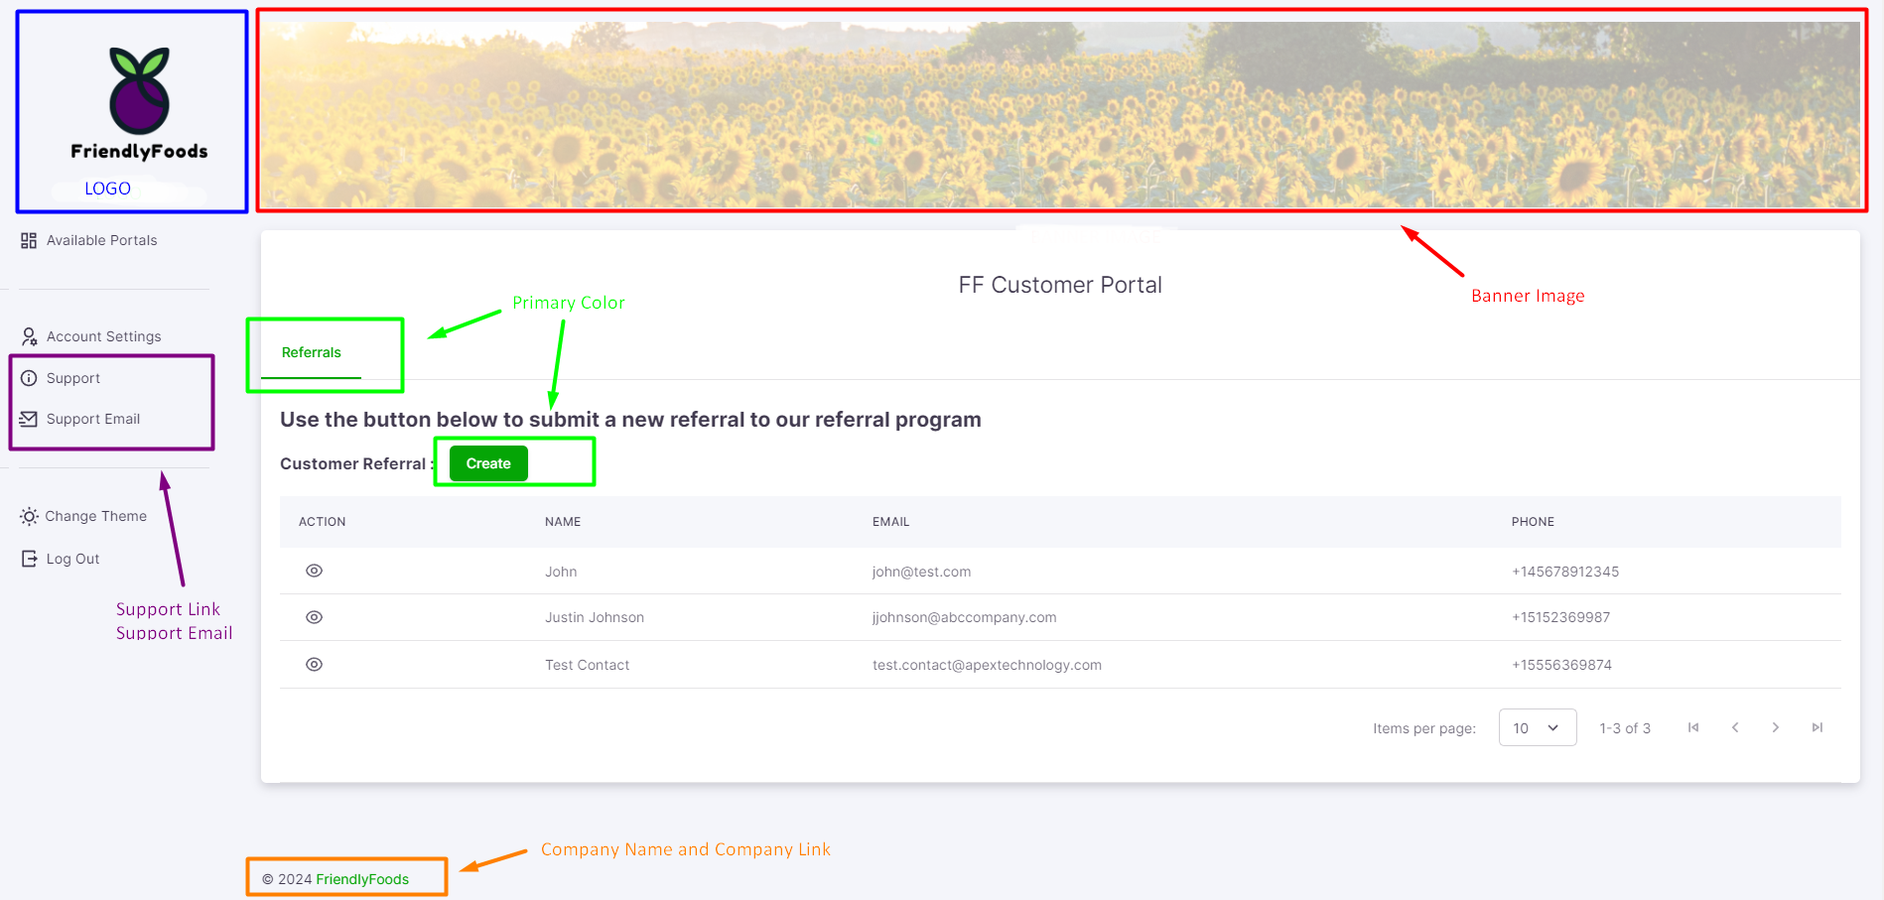Open Account Settings from the sidebar icon

[30, 336]
